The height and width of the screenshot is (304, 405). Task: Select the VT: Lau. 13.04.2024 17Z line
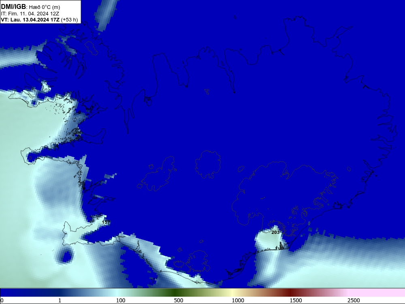pyautogui.click(x=30, y=19)
